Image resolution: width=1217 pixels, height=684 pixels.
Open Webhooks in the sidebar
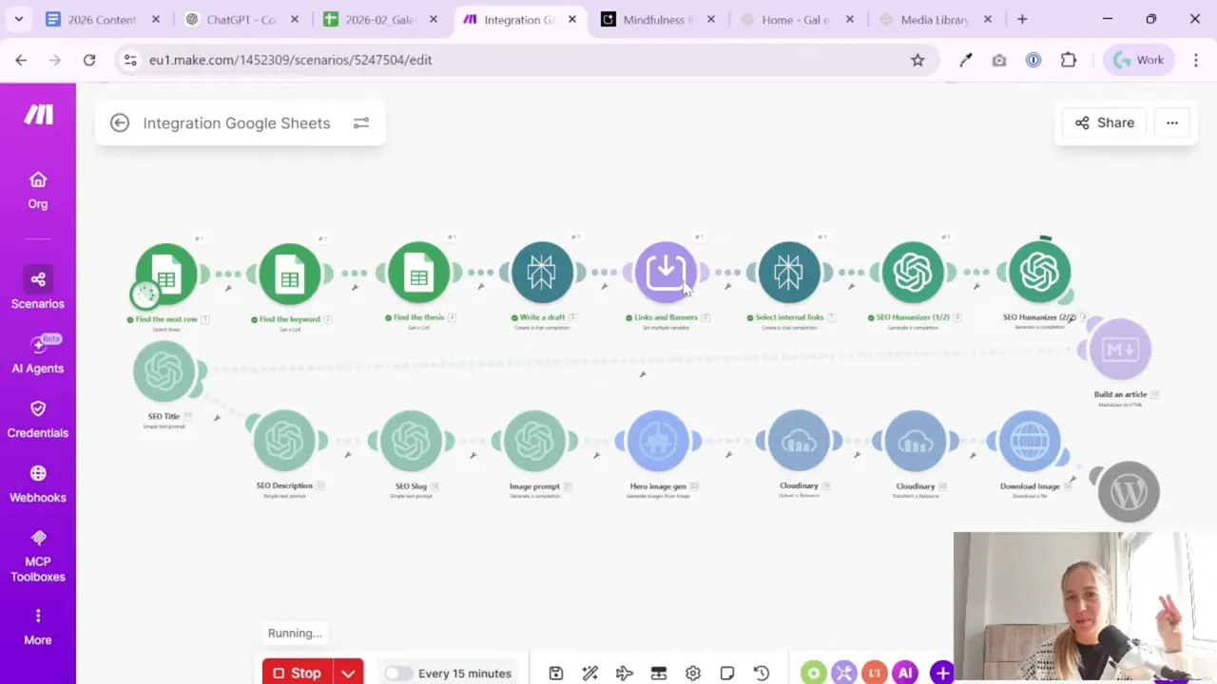38,484
